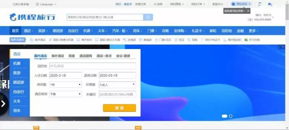The width and height of the screenshot is (289, 130).
Task: Open 机票 in the blue navigation bar
Action: [88, 31]
